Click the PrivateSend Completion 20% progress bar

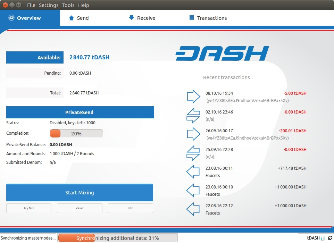pos(76,134)
